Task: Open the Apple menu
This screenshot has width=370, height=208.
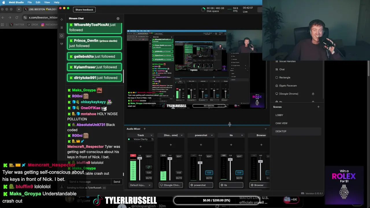Action: pos(3,2)
